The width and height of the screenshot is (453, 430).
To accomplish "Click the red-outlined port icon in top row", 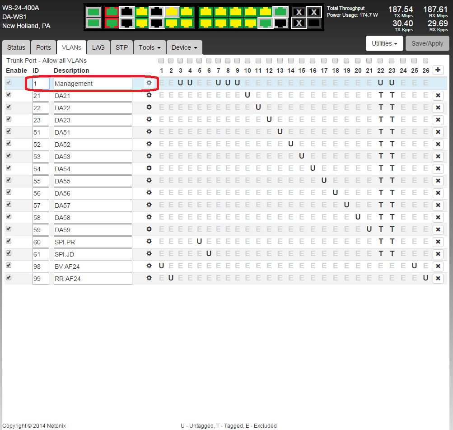I will click(112, 12).
